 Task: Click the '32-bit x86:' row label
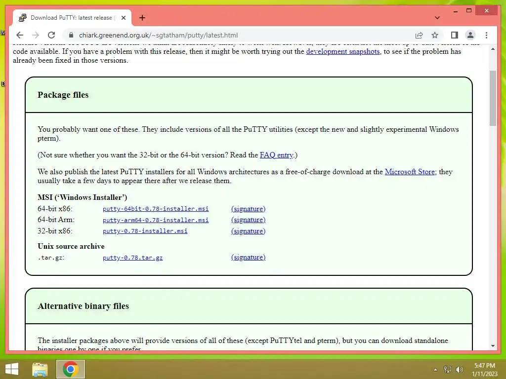click(55, 231)
